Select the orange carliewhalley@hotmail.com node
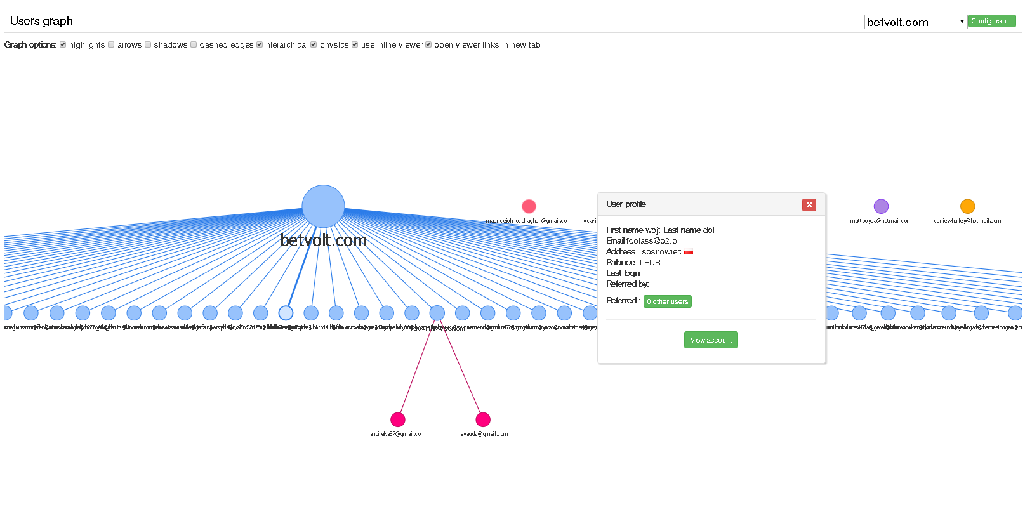Screen dimensions: 1025x507 tap(967, 206)
